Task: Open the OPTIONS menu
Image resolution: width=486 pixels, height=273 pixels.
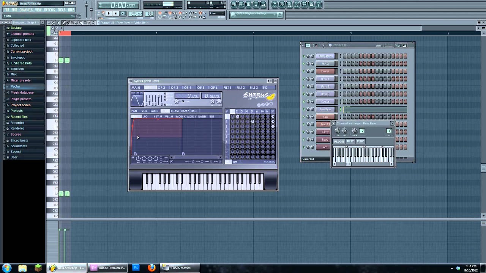Action: click(x=49, y=10)
